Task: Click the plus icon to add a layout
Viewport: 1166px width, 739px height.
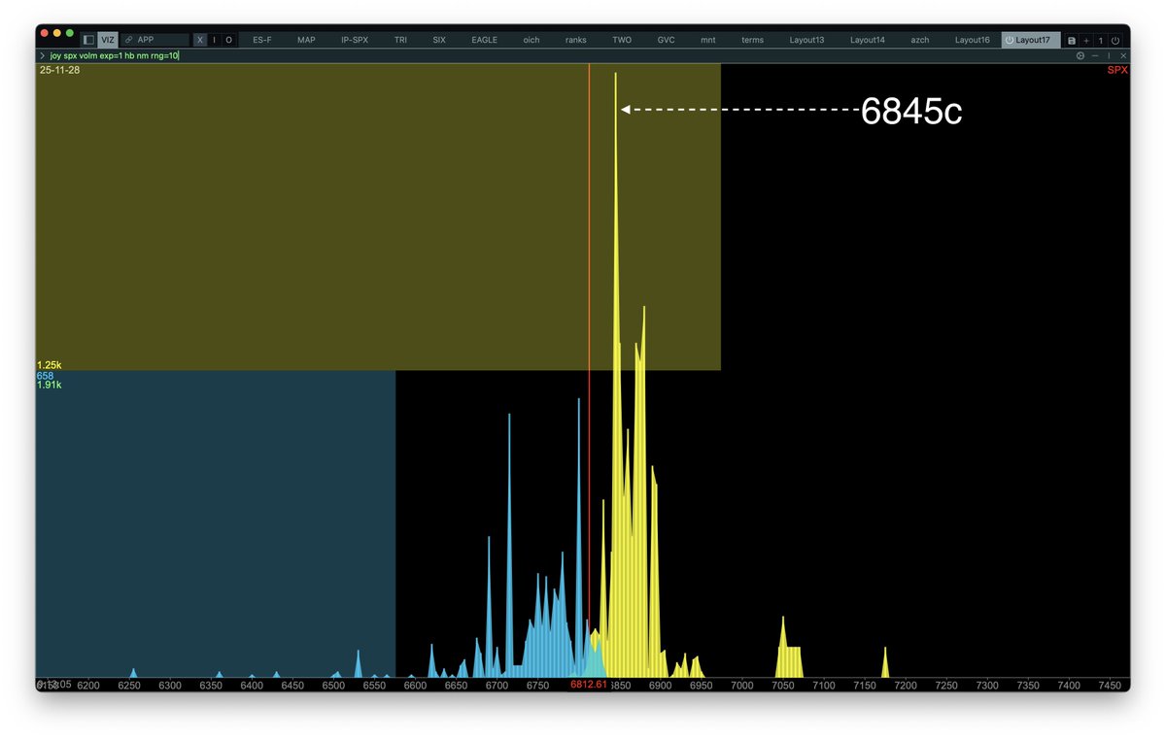Action: (1086, 41)
